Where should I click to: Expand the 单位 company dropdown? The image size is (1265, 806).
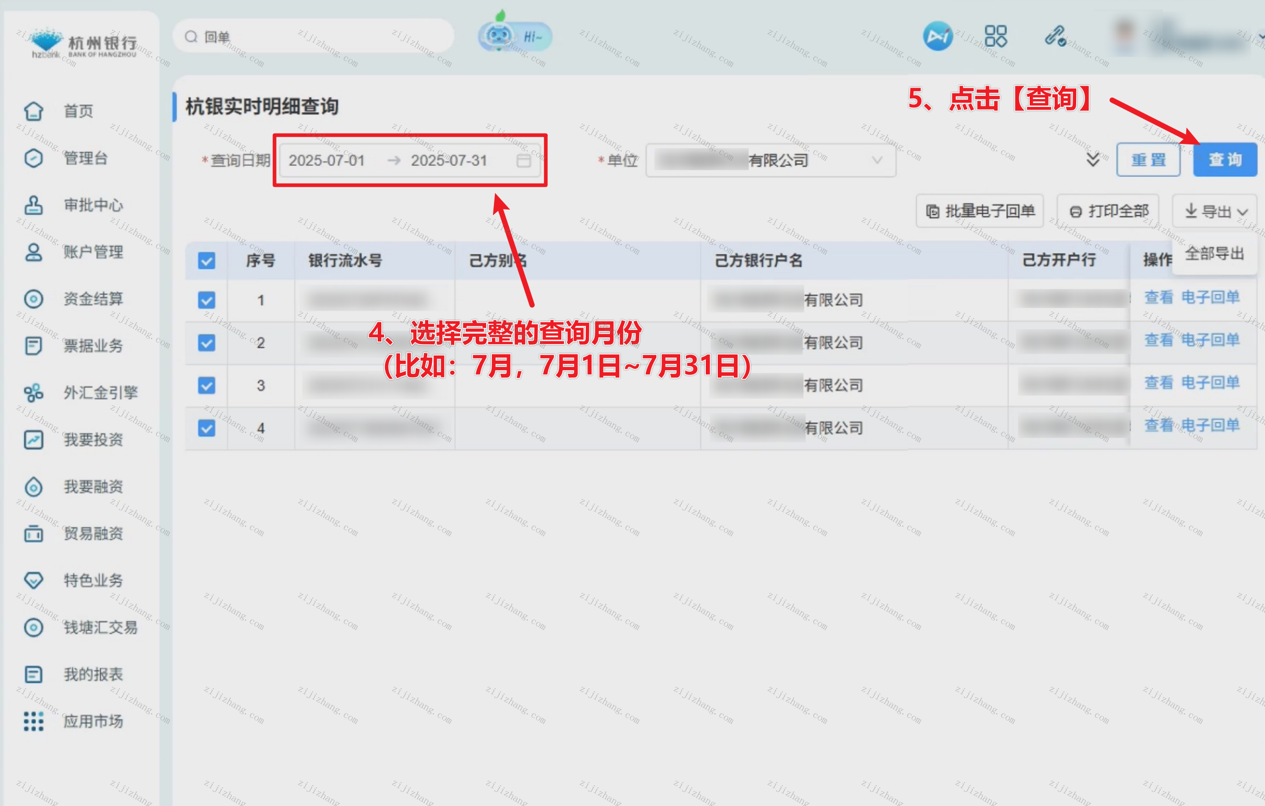point(876,160)
